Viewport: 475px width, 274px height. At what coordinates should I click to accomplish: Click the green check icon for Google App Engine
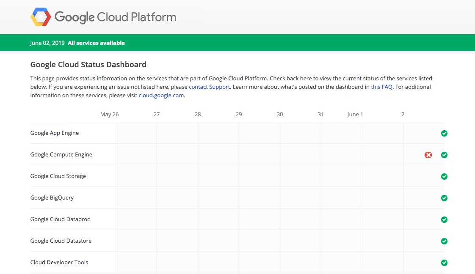pyautogui.click(x=444, y=133)
